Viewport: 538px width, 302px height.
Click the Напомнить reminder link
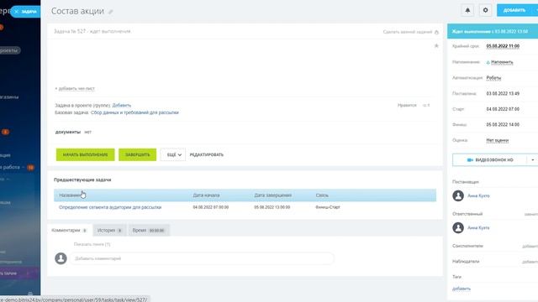502,62
